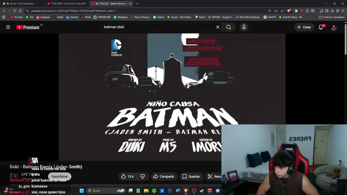Open the extensions puzzle icon
Viewport: 347px width, 195px height.
307,11
